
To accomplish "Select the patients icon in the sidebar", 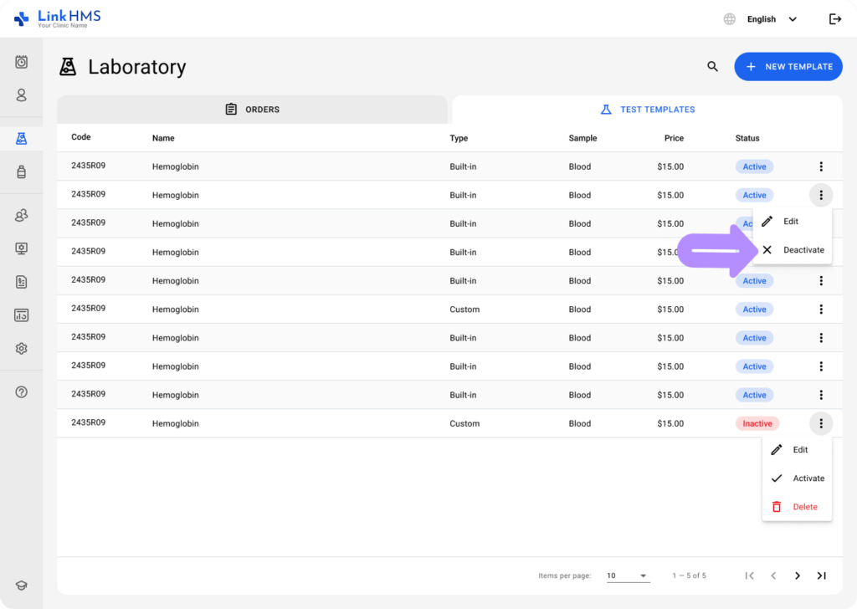I will 20,95.
